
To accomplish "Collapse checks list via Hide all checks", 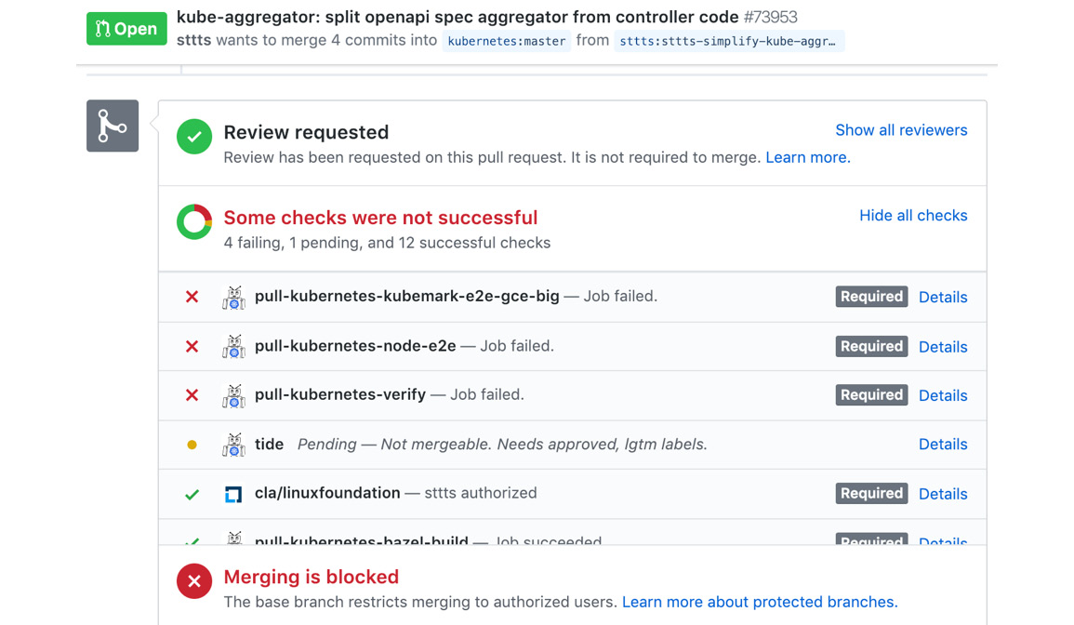I will pyautogui.click(x=913, y=215).
